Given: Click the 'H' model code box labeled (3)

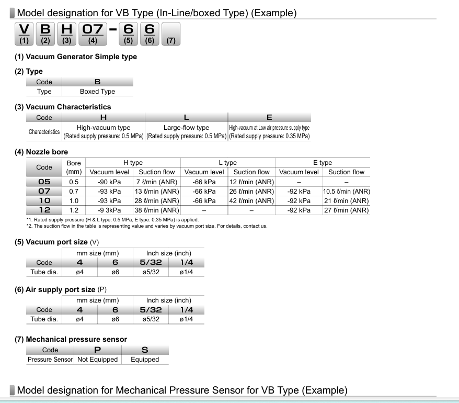Looking at the screenshot, I should [x=66, y=33].
